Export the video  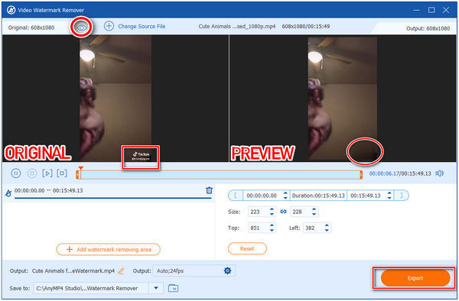pyautogui.click(x=415, y=278)
